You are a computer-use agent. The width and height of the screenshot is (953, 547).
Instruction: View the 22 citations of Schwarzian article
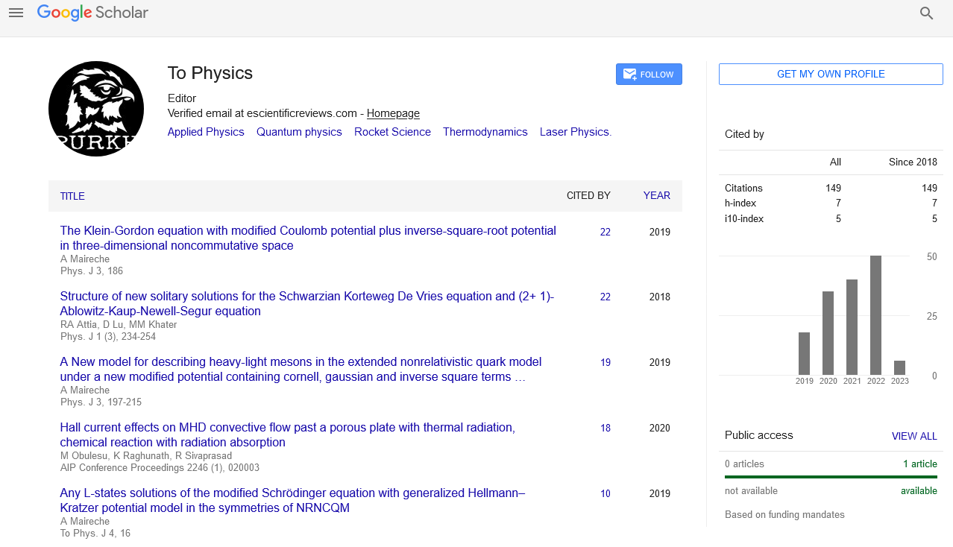click(x=606, y=297)
